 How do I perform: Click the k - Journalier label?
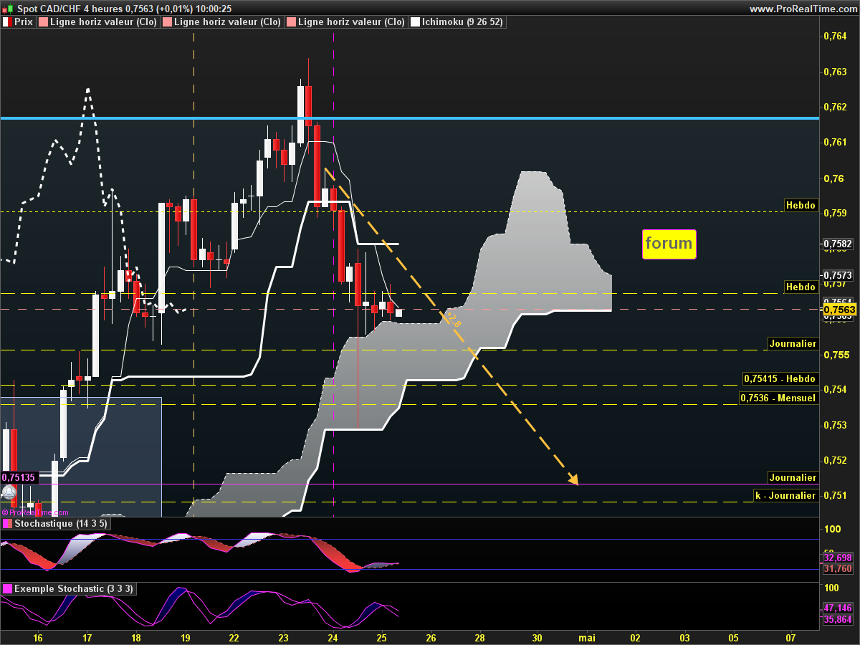(785, 495)
